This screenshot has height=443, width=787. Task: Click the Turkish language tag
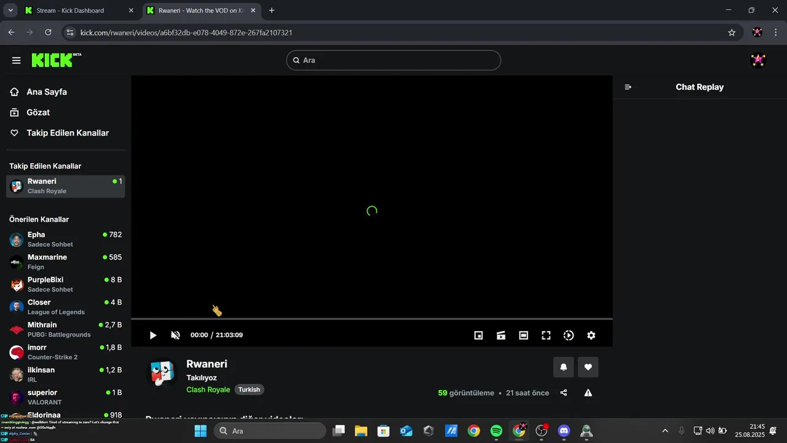tap(249, 389)
